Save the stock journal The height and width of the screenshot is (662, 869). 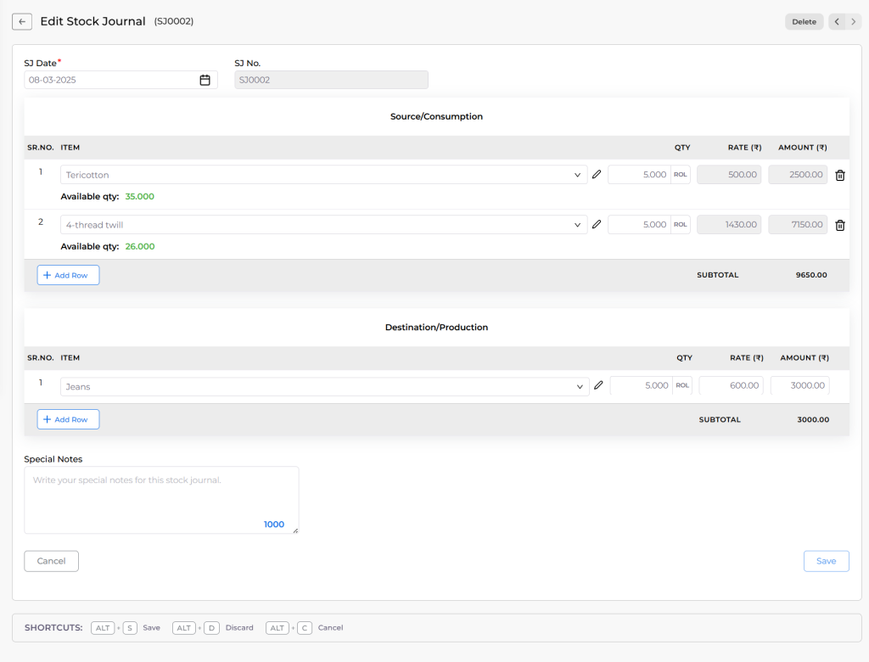[x=827, y=561]
